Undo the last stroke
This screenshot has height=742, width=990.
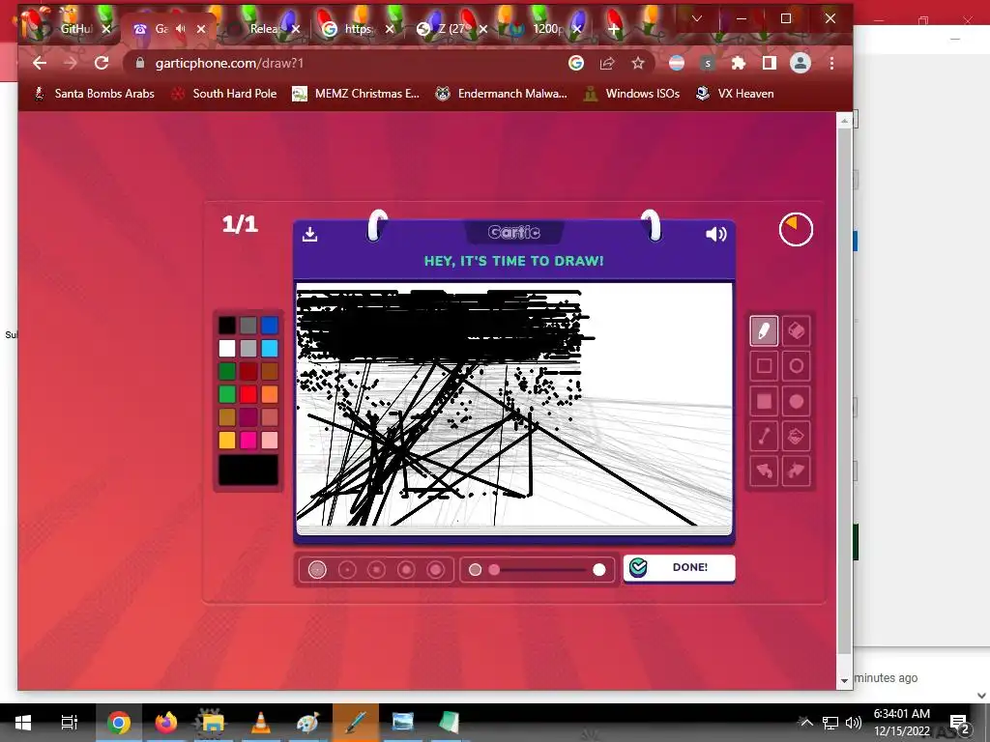764,471
